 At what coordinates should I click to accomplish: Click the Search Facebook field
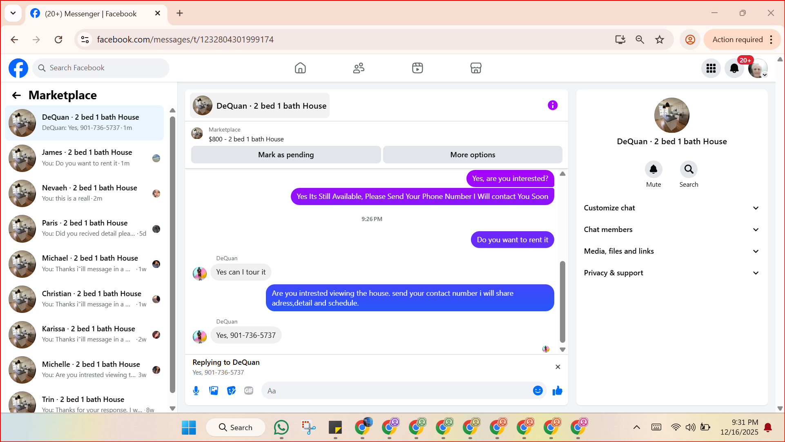(101, 68)
